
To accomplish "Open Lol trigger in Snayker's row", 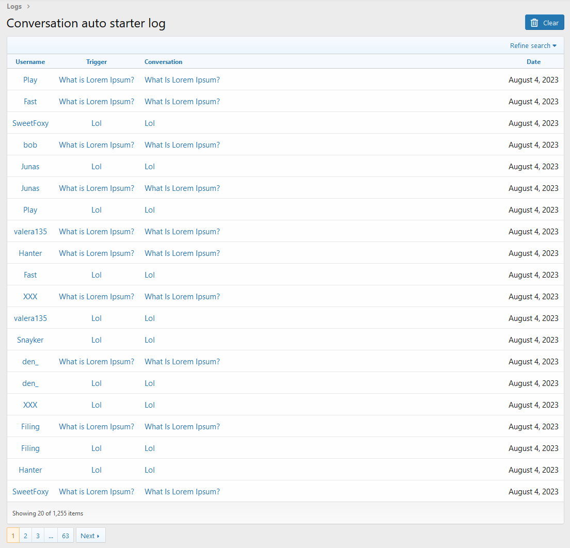I will coord(97,340).
